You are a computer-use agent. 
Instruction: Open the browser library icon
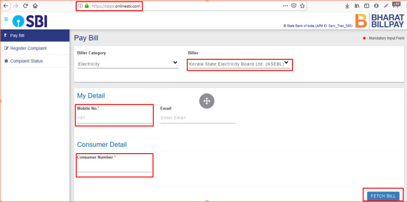[357, 6]
